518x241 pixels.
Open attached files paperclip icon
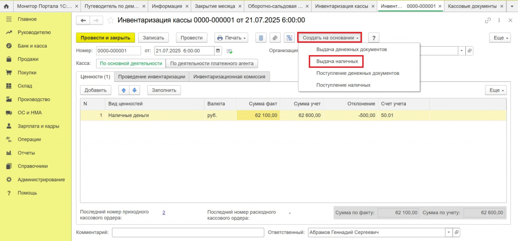[275, 38]
